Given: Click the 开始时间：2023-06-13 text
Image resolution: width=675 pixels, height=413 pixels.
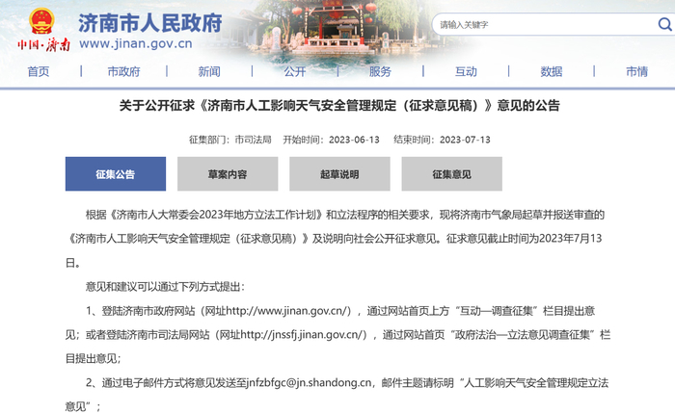Looking at the screenshot, I should click(331, 140).
